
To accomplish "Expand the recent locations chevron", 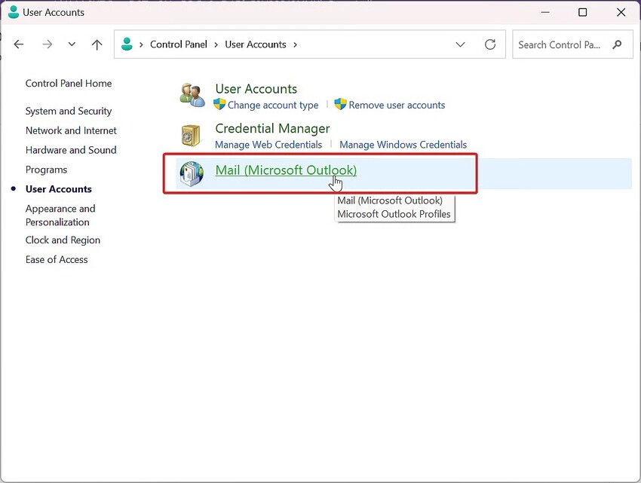I will [72, 44].
